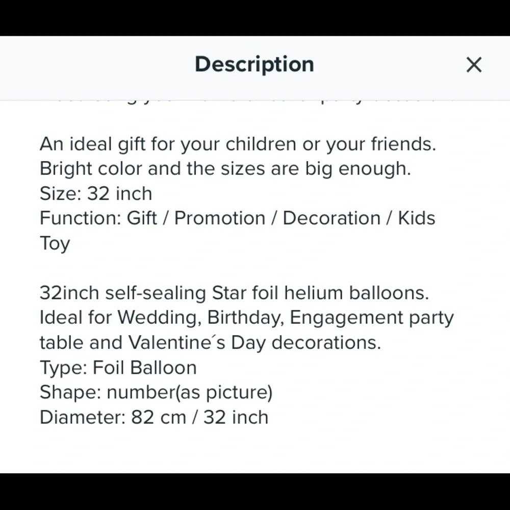Click the 'Shape: number(as picture)' line
510x510 pixels.
156,392
